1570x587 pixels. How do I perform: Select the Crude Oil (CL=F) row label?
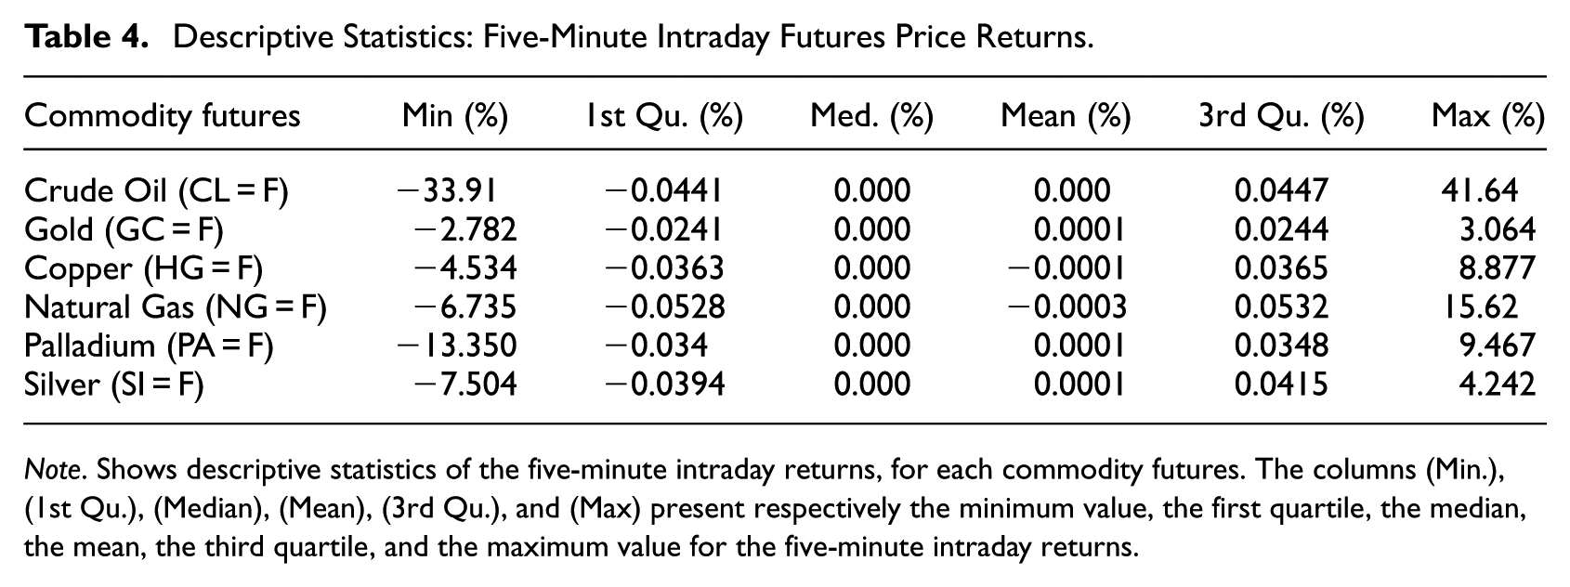(156, 190)
